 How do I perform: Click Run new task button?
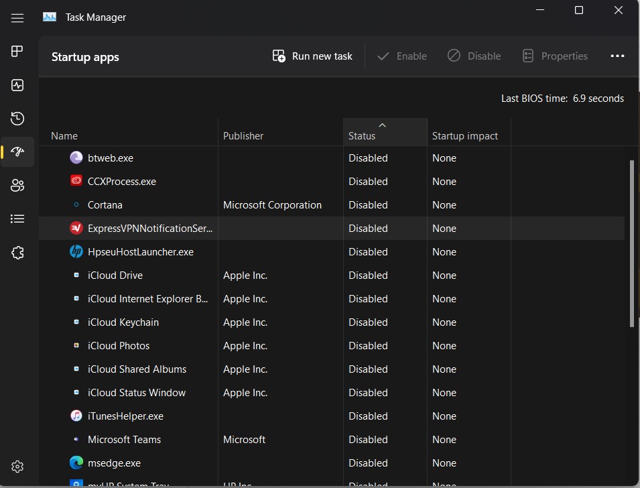pos(312,56)
